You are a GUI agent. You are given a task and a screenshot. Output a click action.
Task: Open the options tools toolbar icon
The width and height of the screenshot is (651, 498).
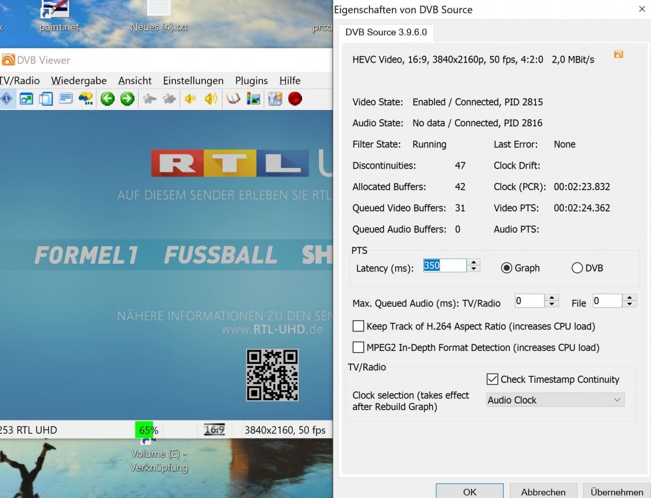pyautogui.click(x=275, y=99)
